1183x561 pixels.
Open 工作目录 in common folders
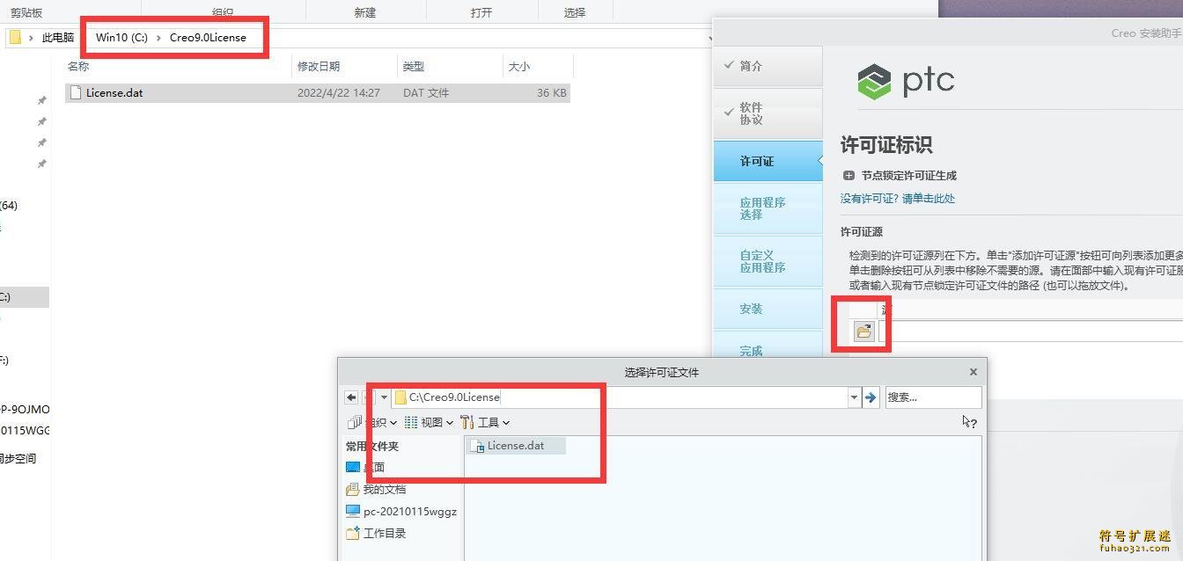click(x=376, y=533)
